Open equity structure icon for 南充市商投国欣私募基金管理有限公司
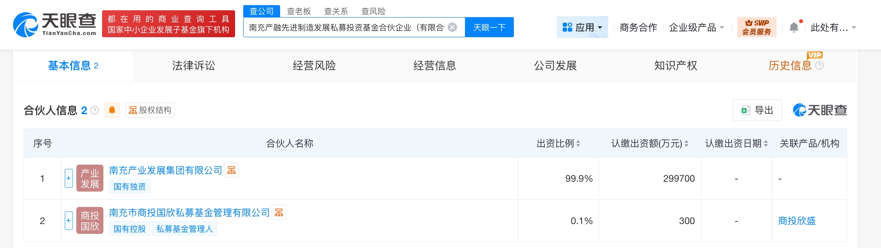Viewport: 881px width, 248px height. click(279, 213)
